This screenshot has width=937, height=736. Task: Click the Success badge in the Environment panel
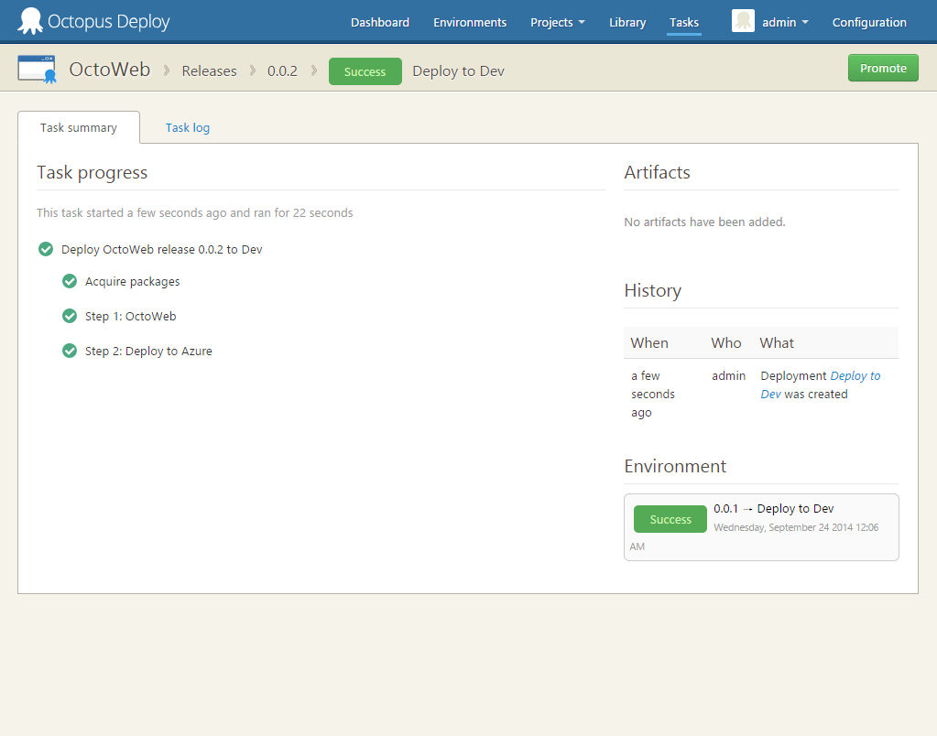pyautogui.click(x=670, y=519)
